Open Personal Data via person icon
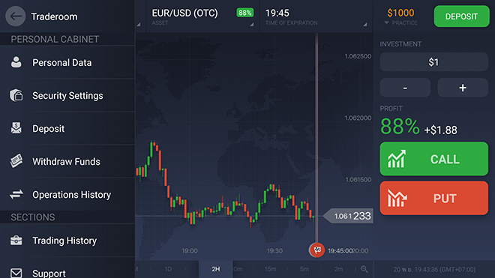This screenshot has height=278, width=495. coord(16,62)
